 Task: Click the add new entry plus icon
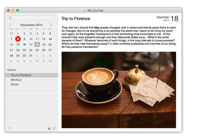click(9, 128)
